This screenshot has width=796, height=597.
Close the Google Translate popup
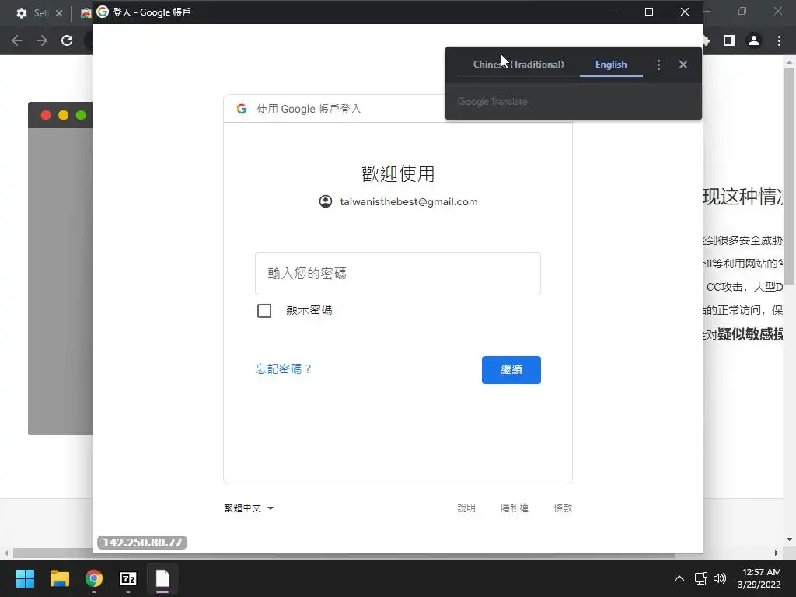(x=683, y=65)
